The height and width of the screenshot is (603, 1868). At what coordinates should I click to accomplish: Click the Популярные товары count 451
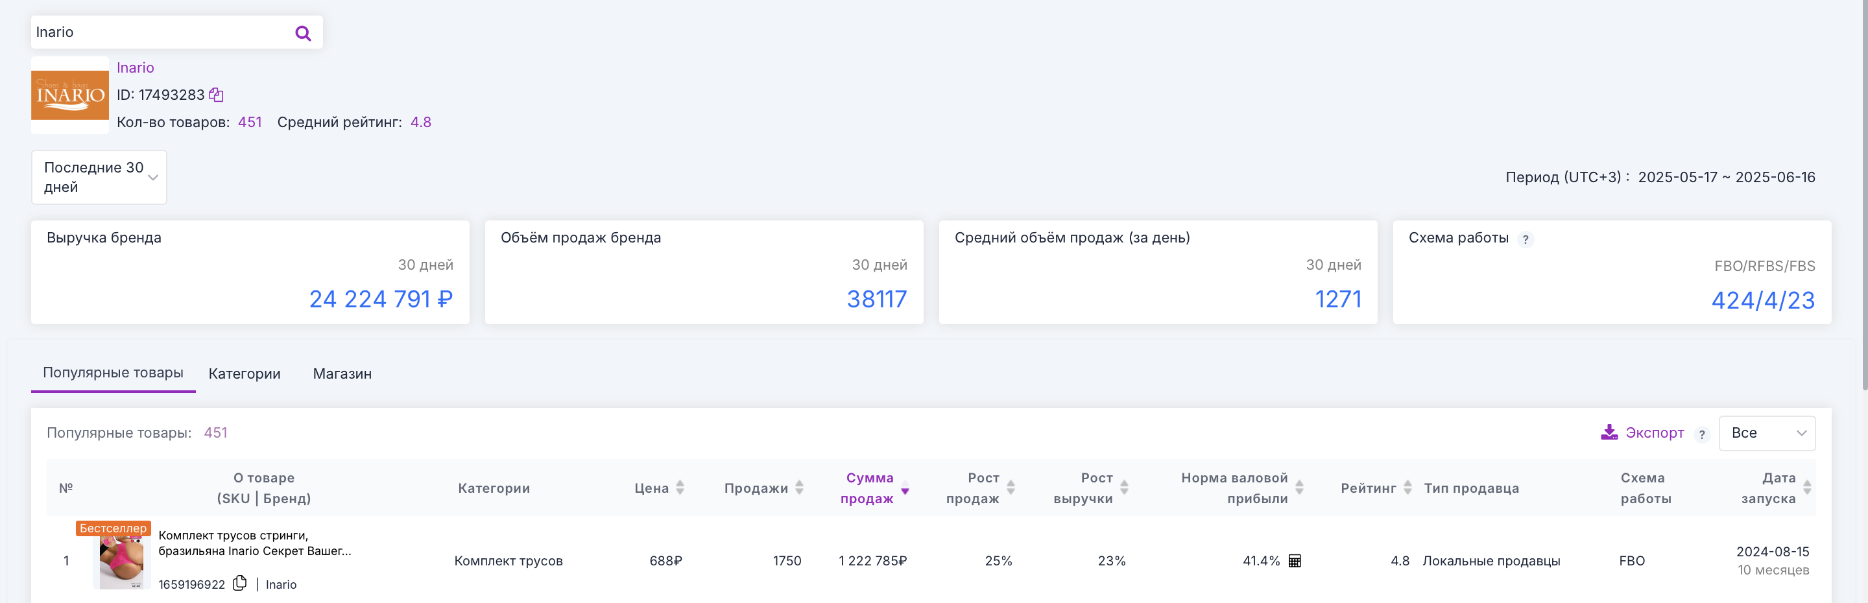tap(215, 432)
